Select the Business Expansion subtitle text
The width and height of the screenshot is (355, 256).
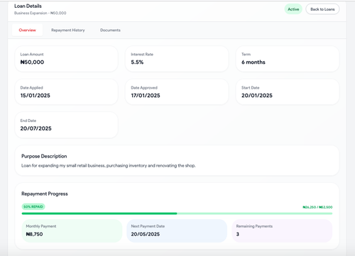coord(40,13)
